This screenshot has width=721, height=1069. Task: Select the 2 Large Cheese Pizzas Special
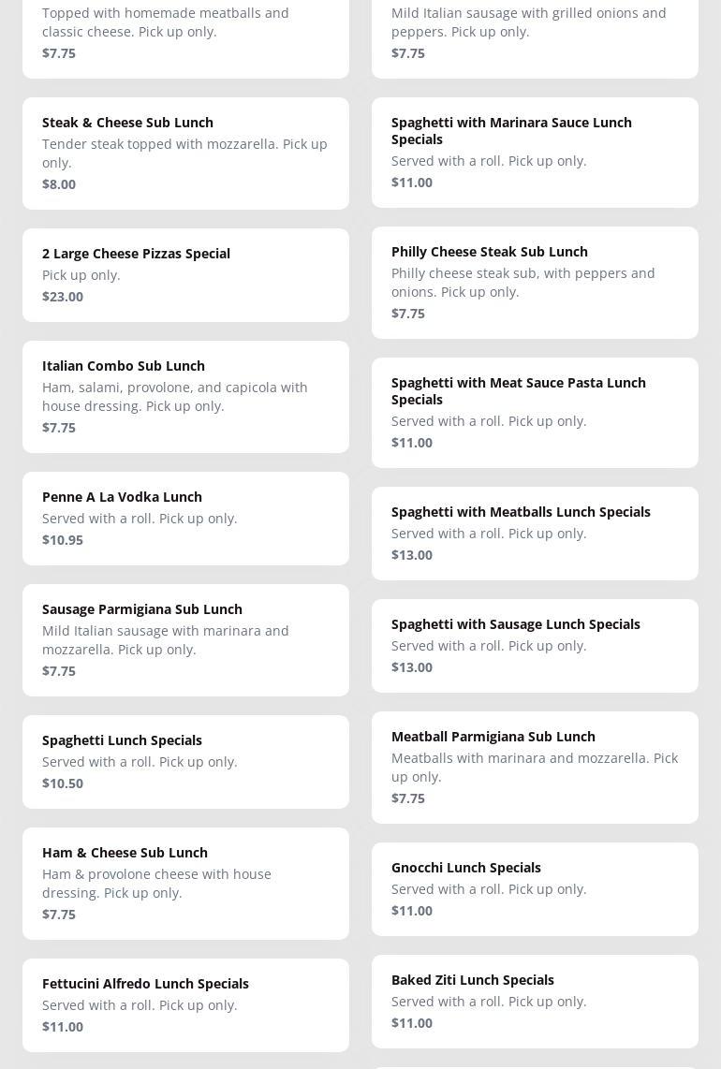tap(185, 274)
